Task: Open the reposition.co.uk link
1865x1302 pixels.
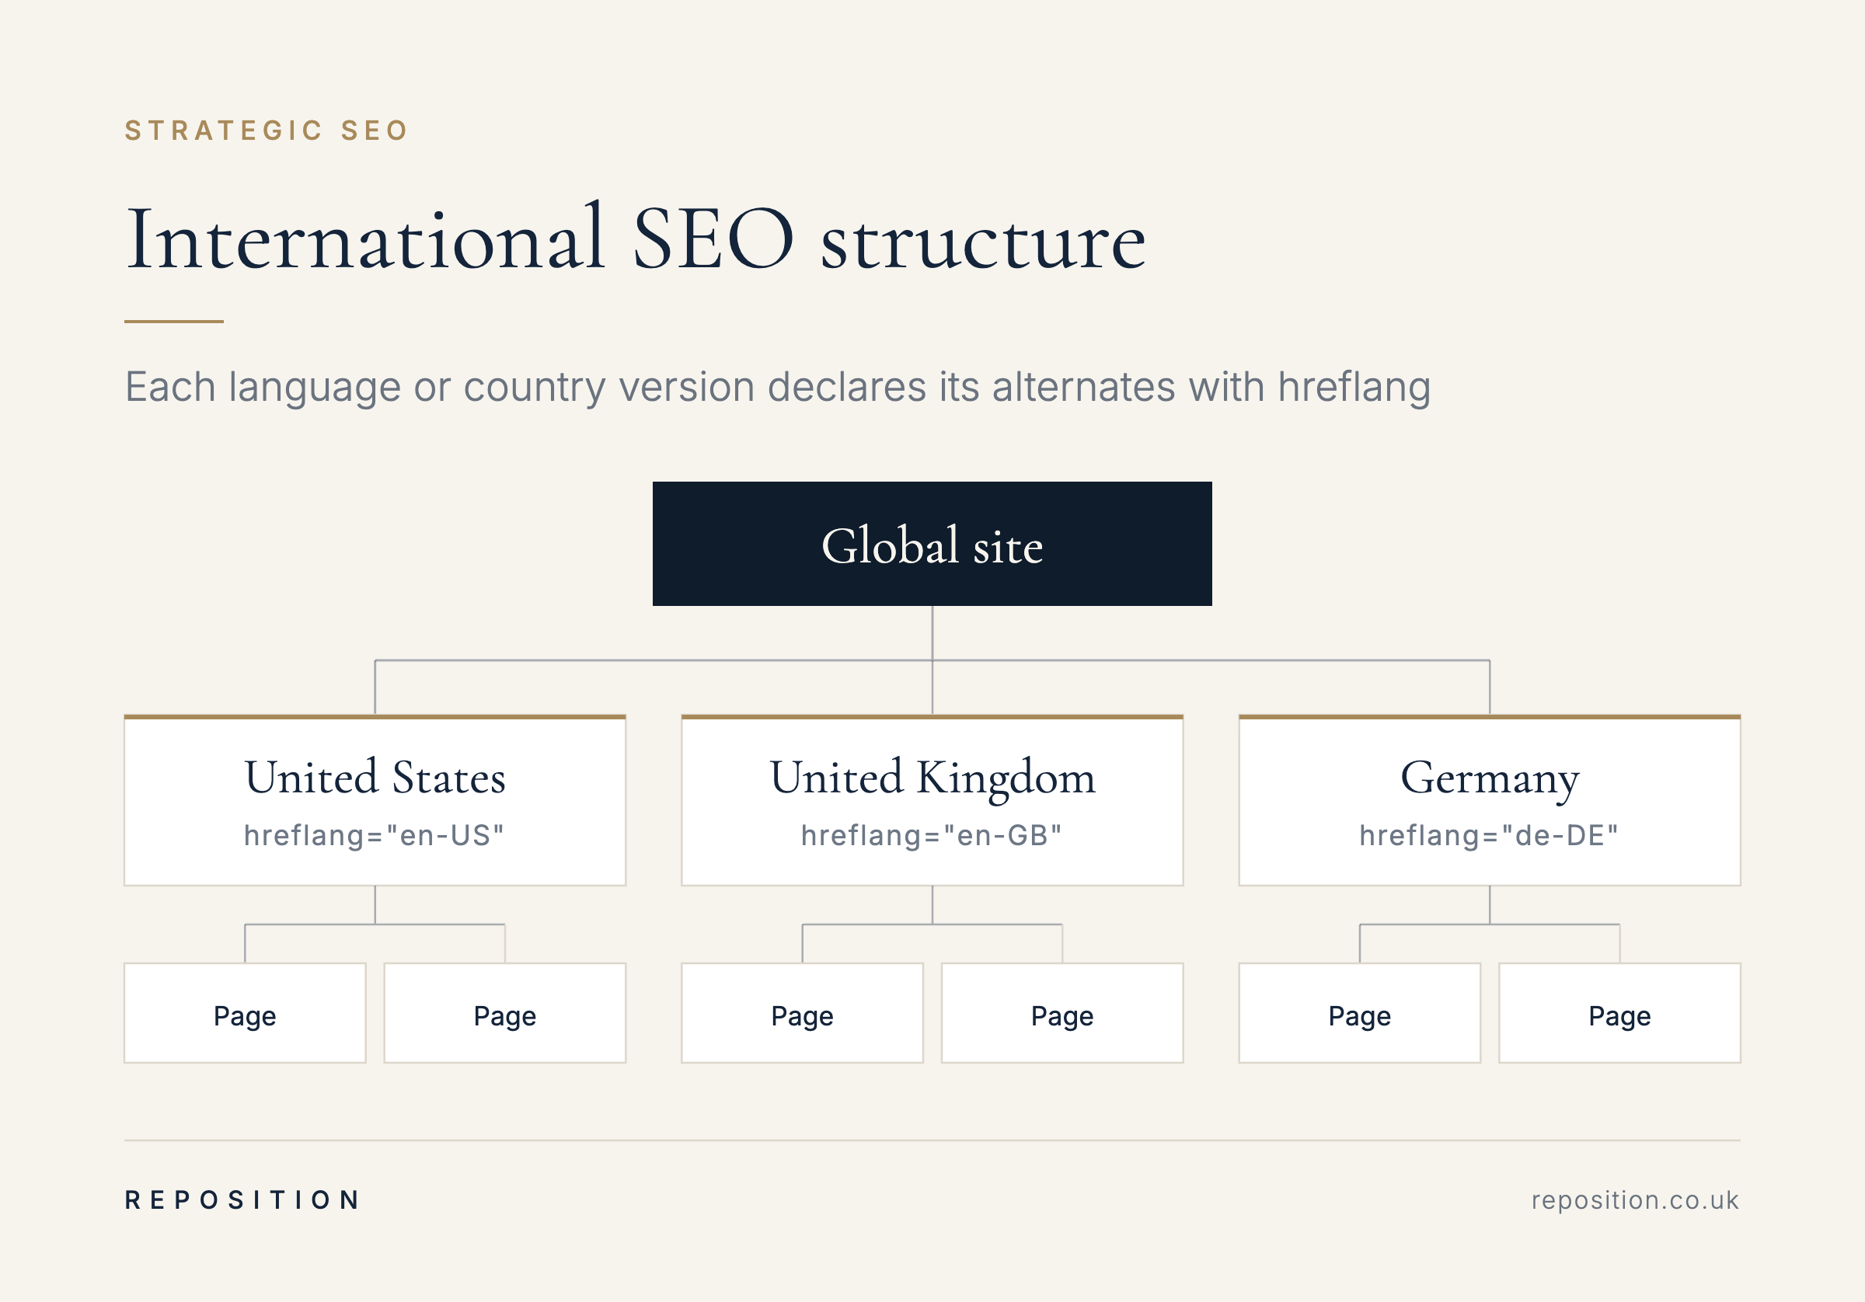Action: tap(1635, 1199)
